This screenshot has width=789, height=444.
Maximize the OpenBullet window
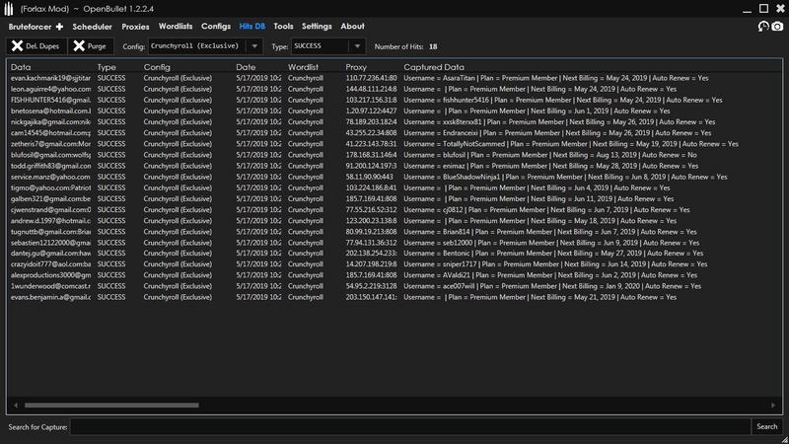(763, 9)
